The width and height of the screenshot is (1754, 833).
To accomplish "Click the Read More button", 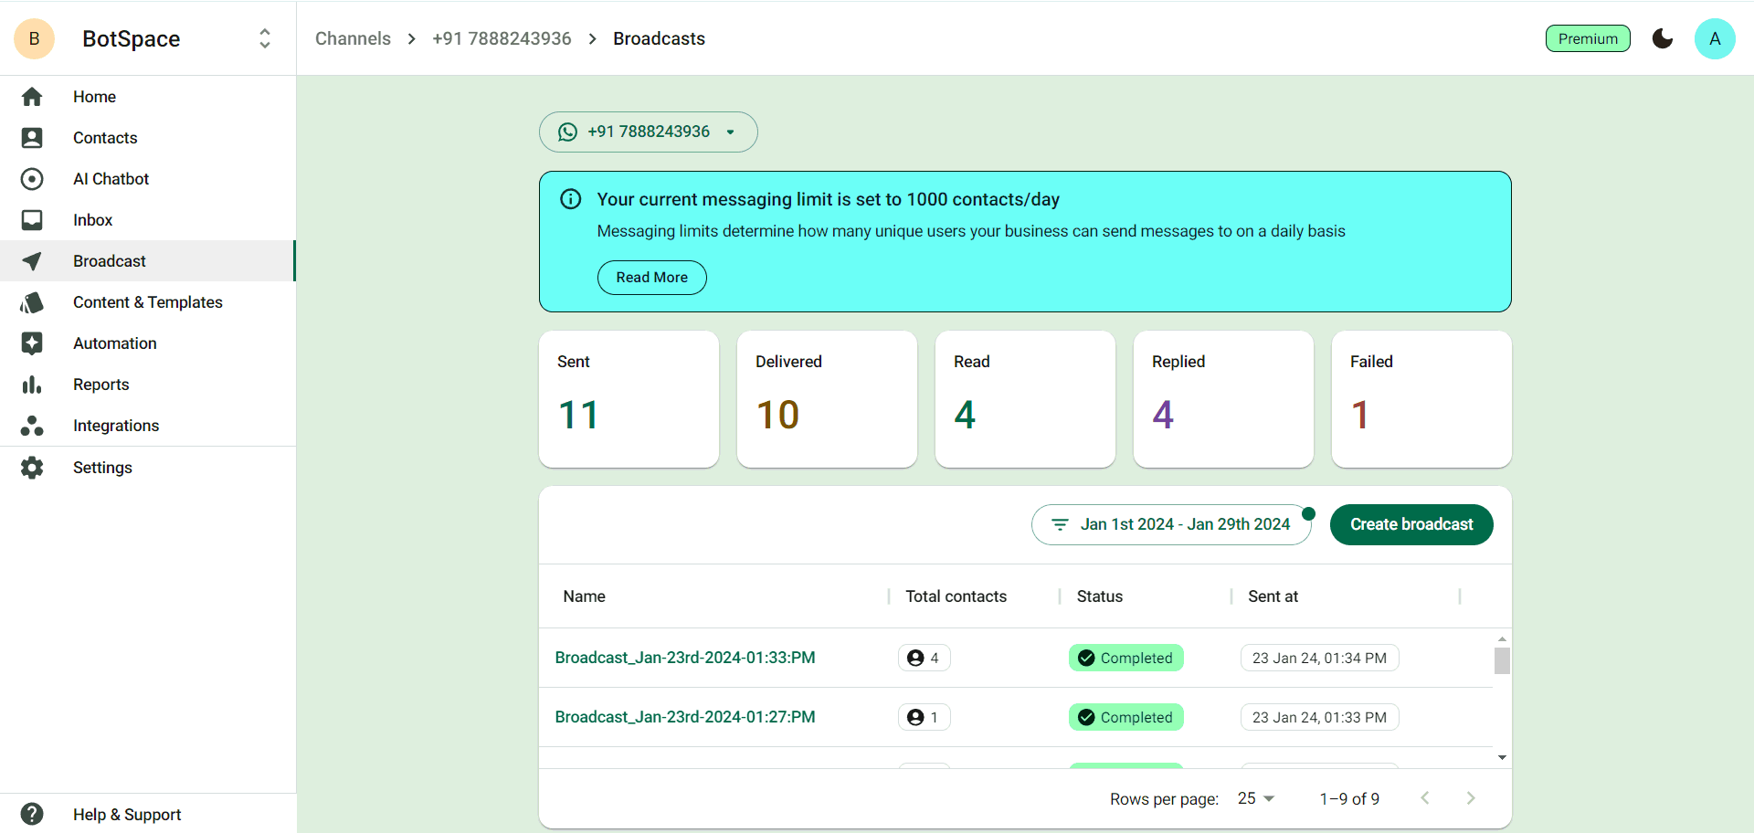I will point(652,278).
